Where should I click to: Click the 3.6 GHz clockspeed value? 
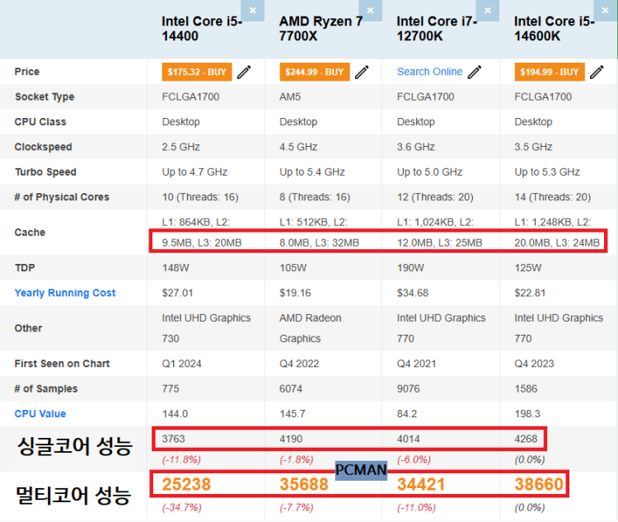click(416, 147)
